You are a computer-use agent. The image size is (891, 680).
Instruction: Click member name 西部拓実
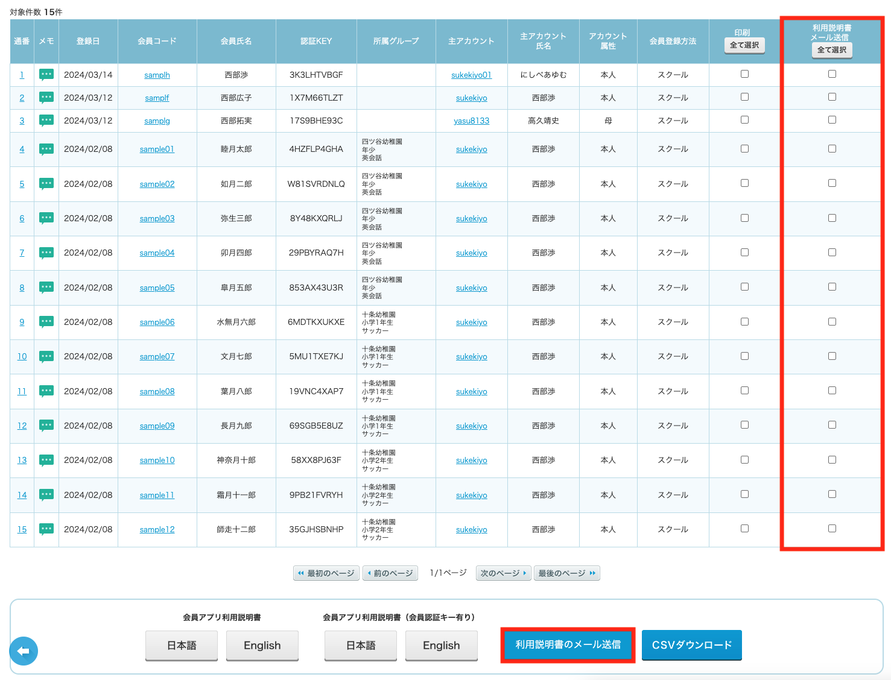point(236,121)
